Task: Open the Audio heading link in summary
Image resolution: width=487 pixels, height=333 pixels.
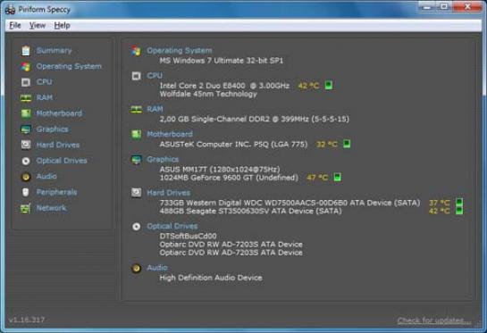Action: [157, 268]
